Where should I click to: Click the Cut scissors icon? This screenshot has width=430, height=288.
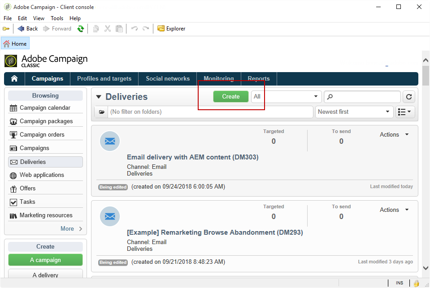click(108, 29)
